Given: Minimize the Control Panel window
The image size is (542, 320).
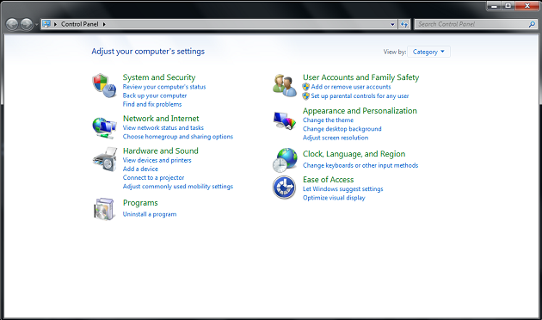Looking at the screenshot, I should (495, 6).
